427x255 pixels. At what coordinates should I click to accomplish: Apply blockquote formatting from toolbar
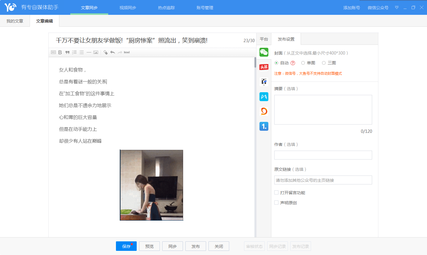[67, 52]
